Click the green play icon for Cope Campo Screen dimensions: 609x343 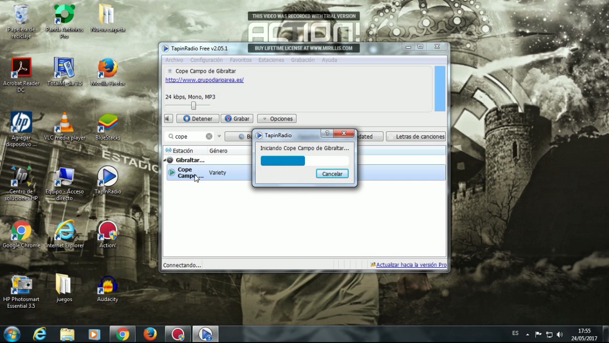172,172
